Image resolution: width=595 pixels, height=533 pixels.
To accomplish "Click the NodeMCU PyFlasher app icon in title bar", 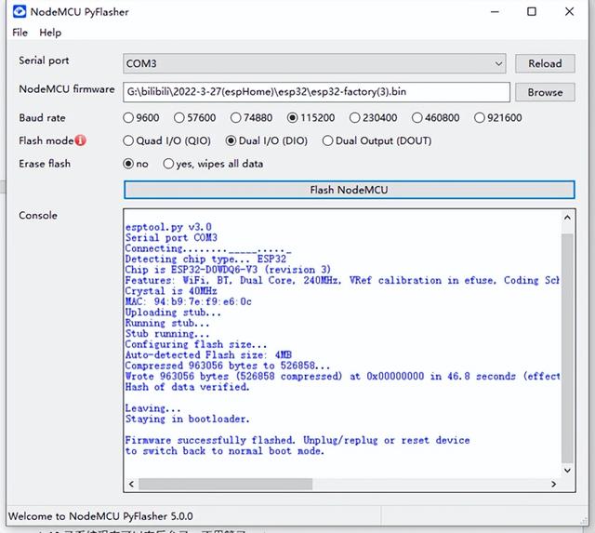I will coord(19,12).
